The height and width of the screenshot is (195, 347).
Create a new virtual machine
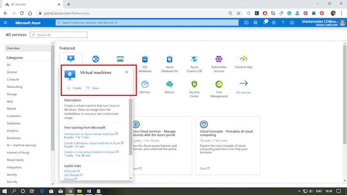point(74,88)
